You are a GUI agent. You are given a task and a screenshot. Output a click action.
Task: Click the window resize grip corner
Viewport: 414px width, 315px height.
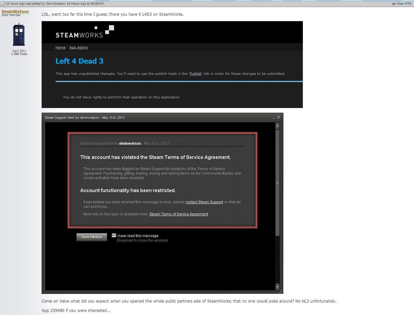pos(281,291)
